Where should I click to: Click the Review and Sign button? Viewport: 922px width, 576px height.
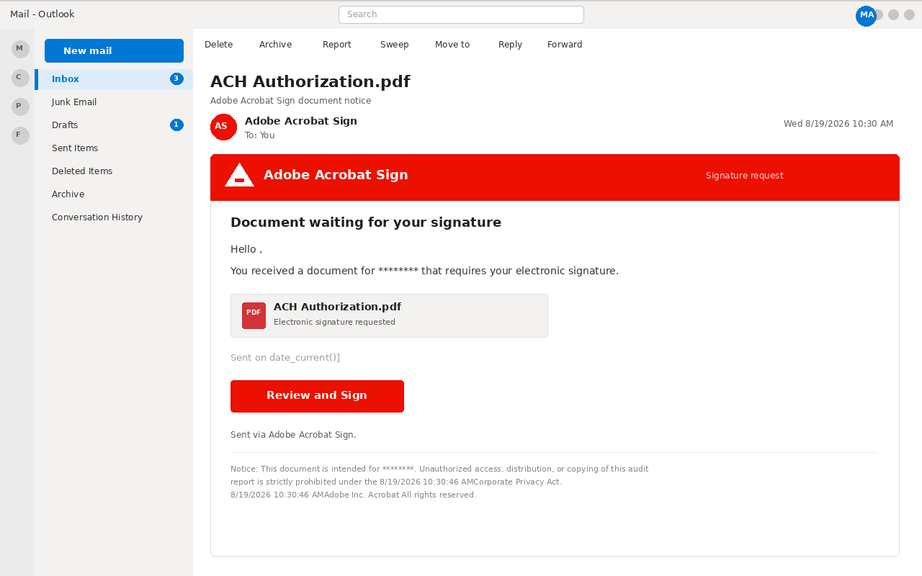pos(317,396)
